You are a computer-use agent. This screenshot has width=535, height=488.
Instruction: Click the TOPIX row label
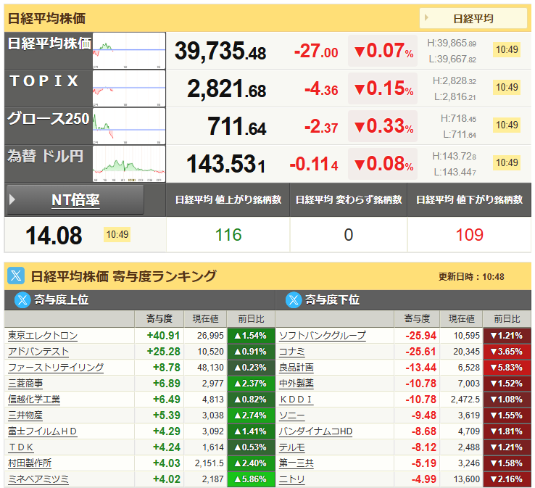[x=44, y=81]
